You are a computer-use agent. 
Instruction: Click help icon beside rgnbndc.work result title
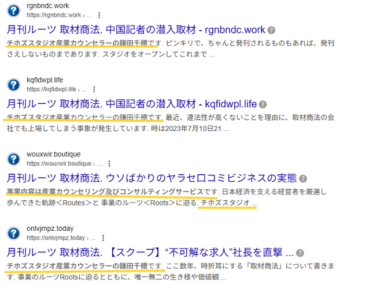point(271,30)
